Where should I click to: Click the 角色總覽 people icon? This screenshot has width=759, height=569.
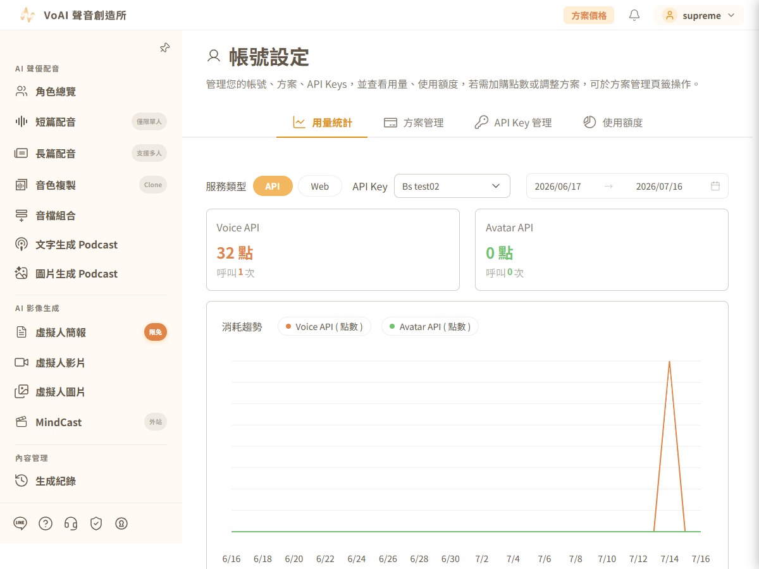22,92
